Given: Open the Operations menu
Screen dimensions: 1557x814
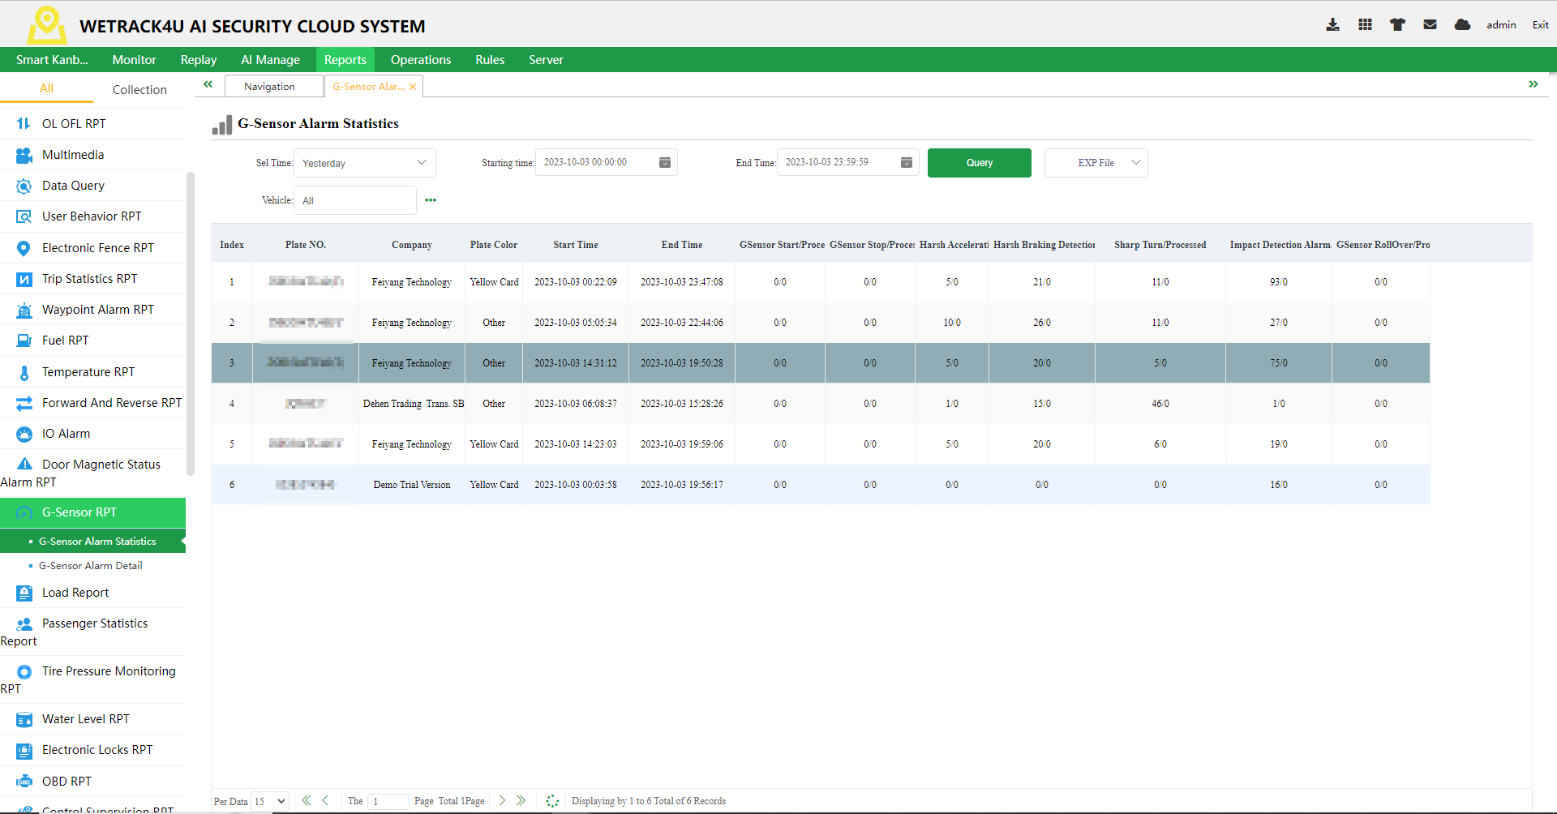Looking at the screenshot, I should pos(420,59).
